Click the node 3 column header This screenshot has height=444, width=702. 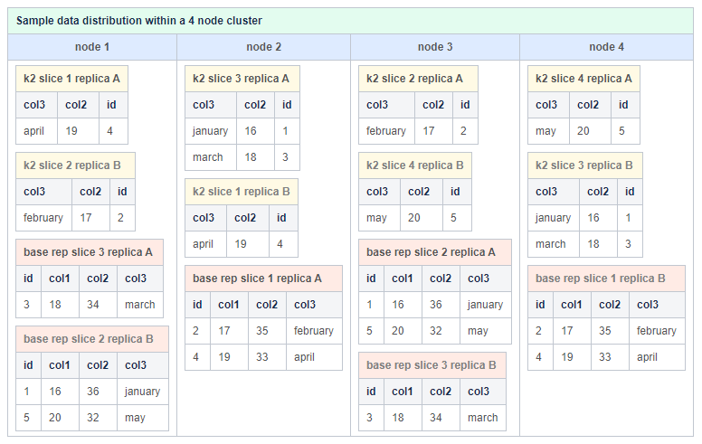tap(435, 47)
